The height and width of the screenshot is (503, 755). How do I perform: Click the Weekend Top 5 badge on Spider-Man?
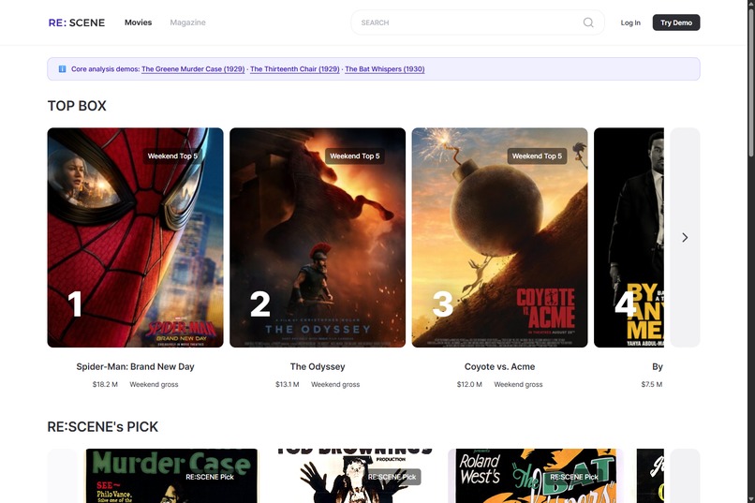(172, 155)
